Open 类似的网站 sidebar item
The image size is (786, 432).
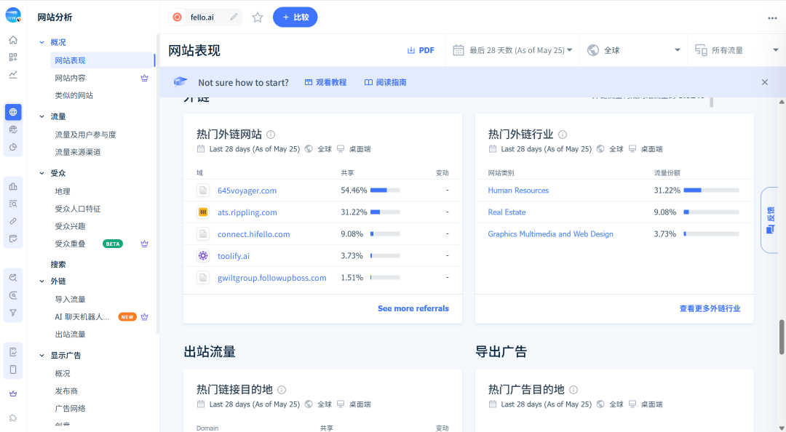click(x=74, y=95)
